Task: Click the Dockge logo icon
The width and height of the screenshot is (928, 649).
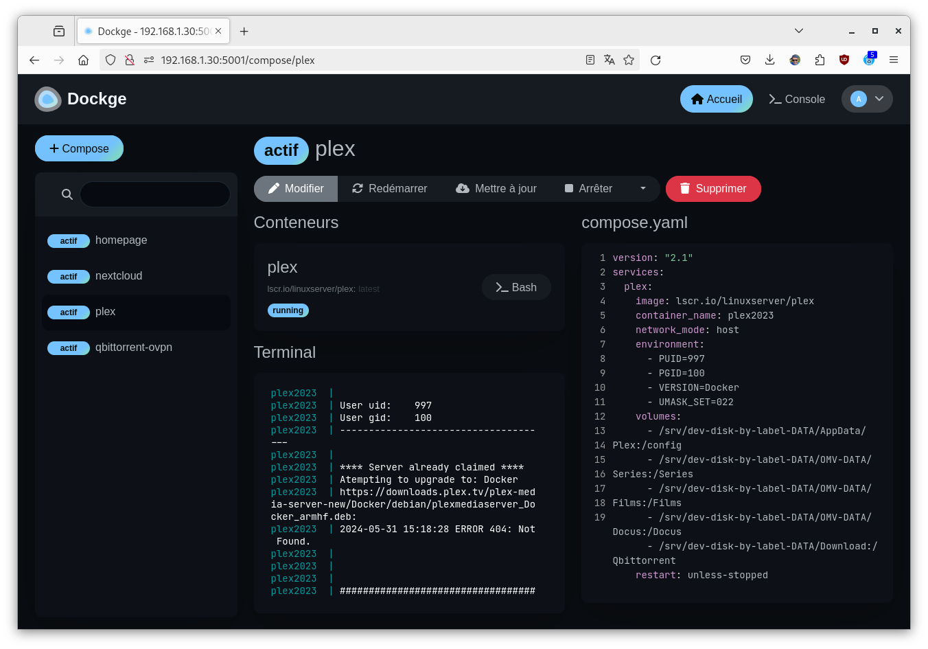Action: pos(48,99)
